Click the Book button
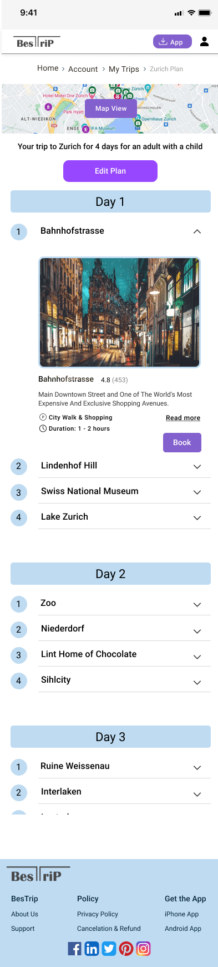 coord(182,442)
